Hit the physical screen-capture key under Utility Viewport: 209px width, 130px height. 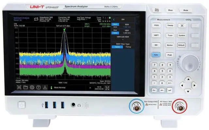click(182, 25)
